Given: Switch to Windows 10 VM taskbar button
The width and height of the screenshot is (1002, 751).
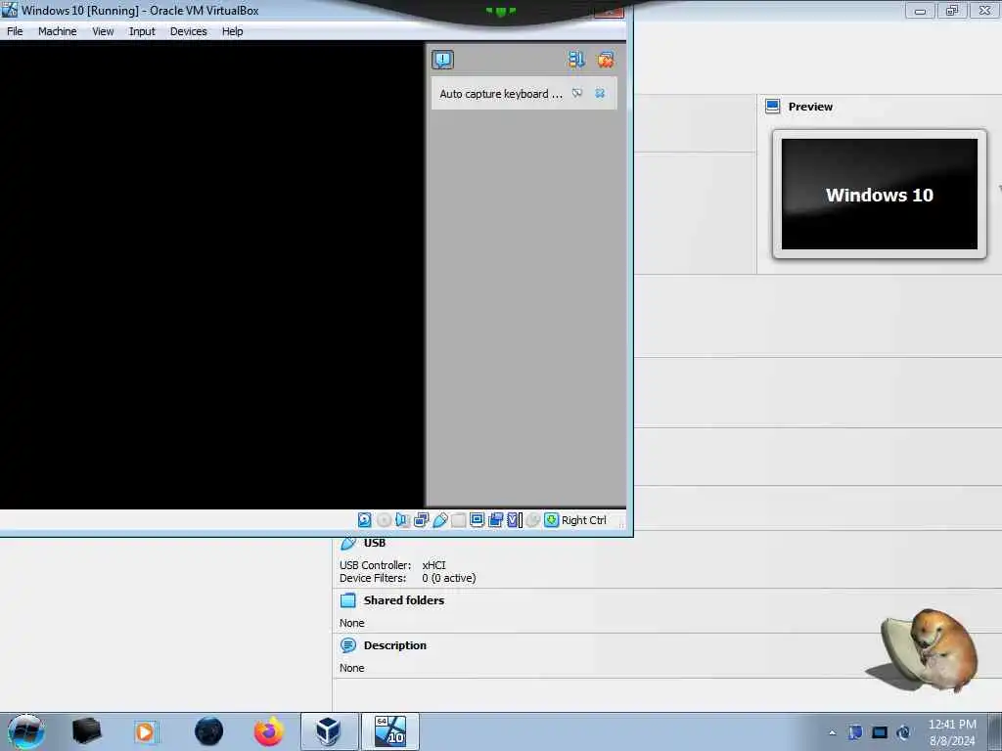Looking at the screenshot, I should click(x=390, y=731).
